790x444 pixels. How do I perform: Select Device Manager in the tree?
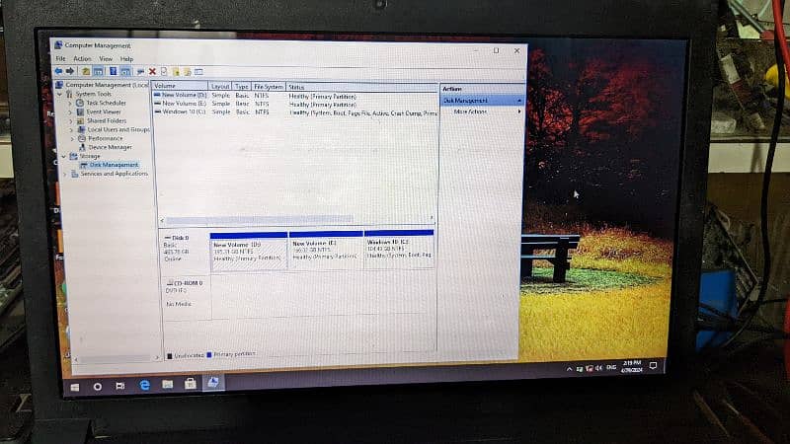pos(110,147)
